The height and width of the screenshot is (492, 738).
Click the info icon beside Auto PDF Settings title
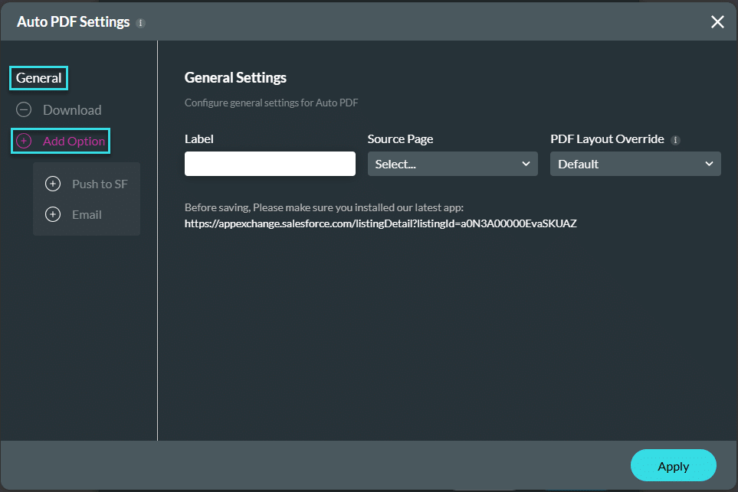[x=140, y=23]
